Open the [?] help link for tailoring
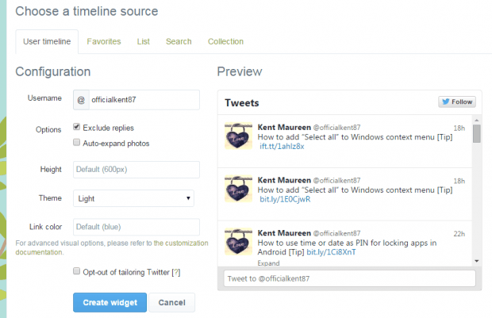This screenshot has width=492, height=318. 175,272
